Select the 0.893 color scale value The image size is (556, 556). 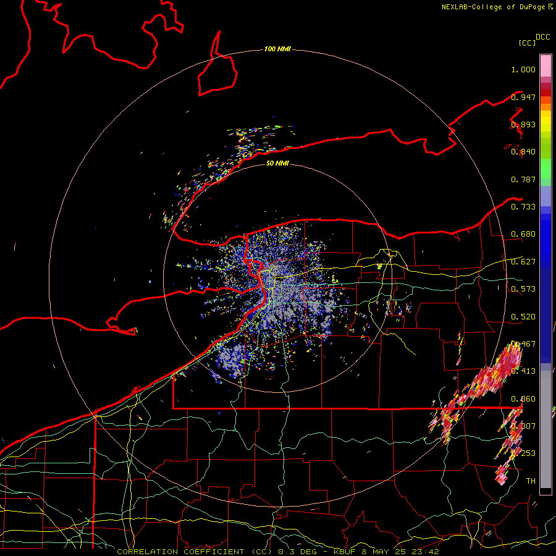coord(523,124)
